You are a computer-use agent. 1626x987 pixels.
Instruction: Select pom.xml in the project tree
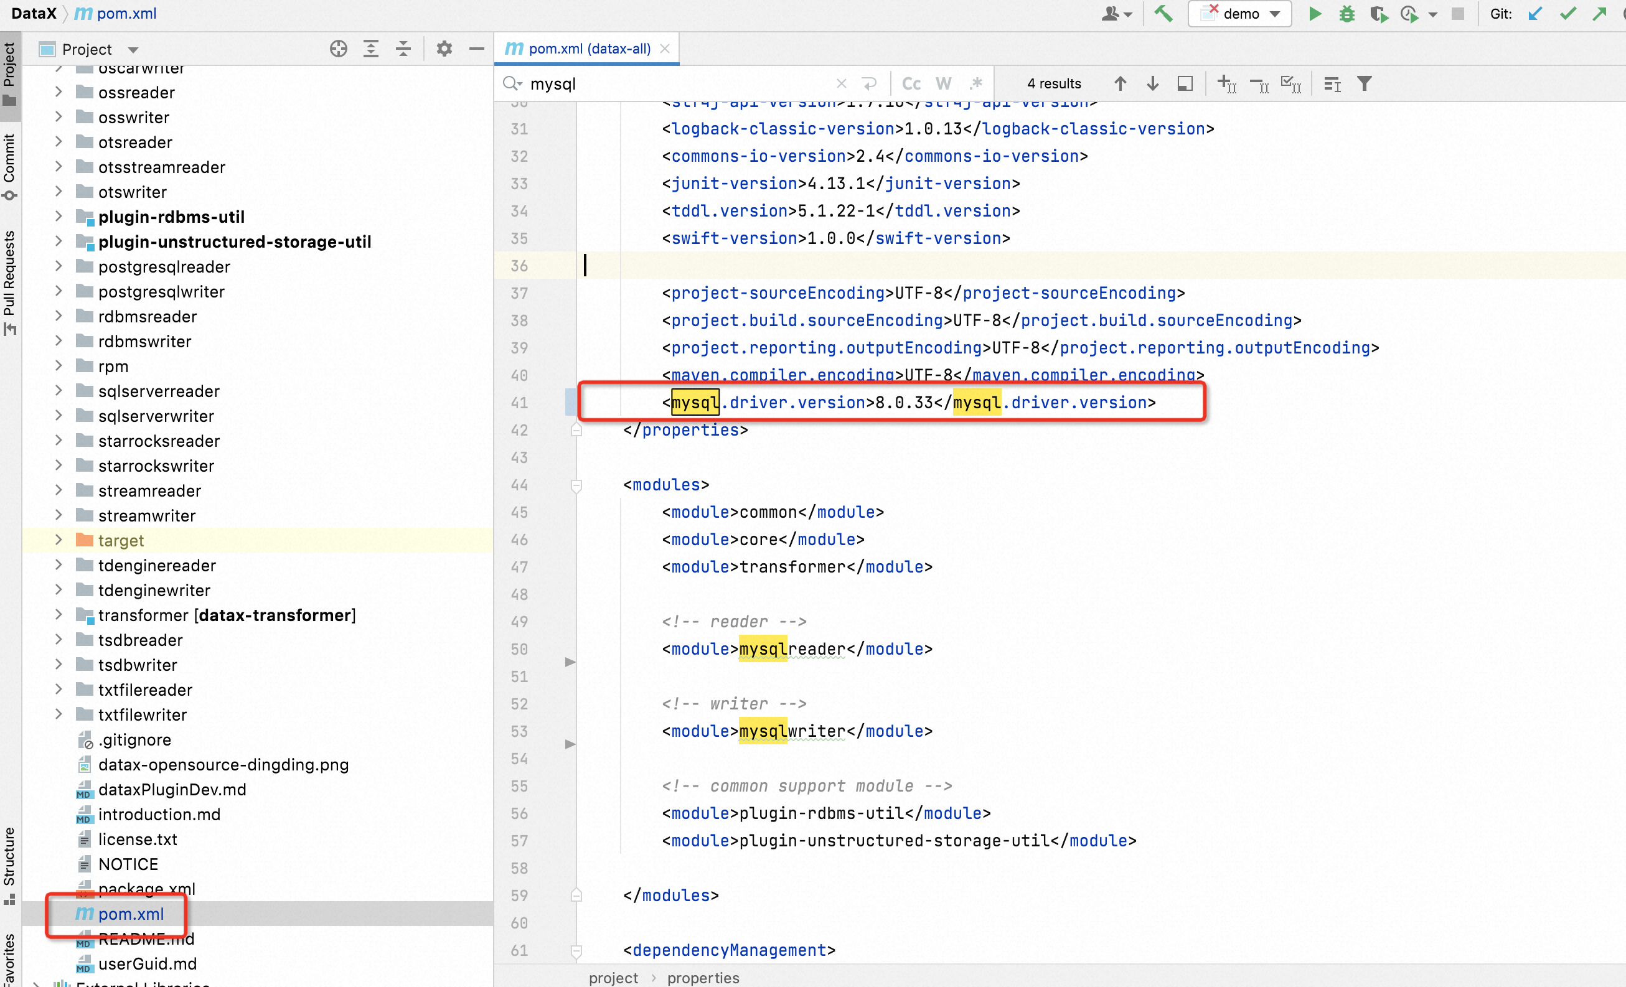tap(131, 914)
